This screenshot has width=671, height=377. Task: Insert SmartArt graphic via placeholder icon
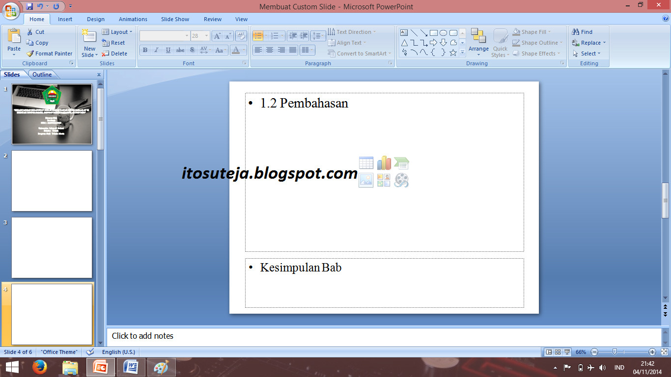[x=401, y=163]
